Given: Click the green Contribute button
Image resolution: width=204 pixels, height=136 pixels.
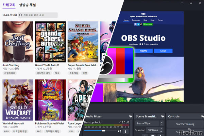Looking at the screenshot, I should click(x=148, y=24).
